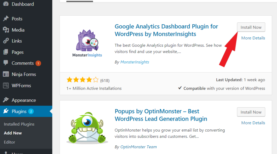The height and width of the screenshot is (154, 277).
Task: View More Details for OptinMonster plugin
Action: point(253,123)
